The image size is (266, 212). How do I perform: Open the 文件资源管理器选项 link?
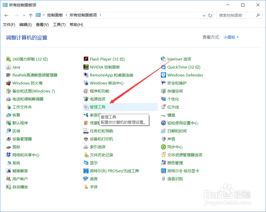185,155
